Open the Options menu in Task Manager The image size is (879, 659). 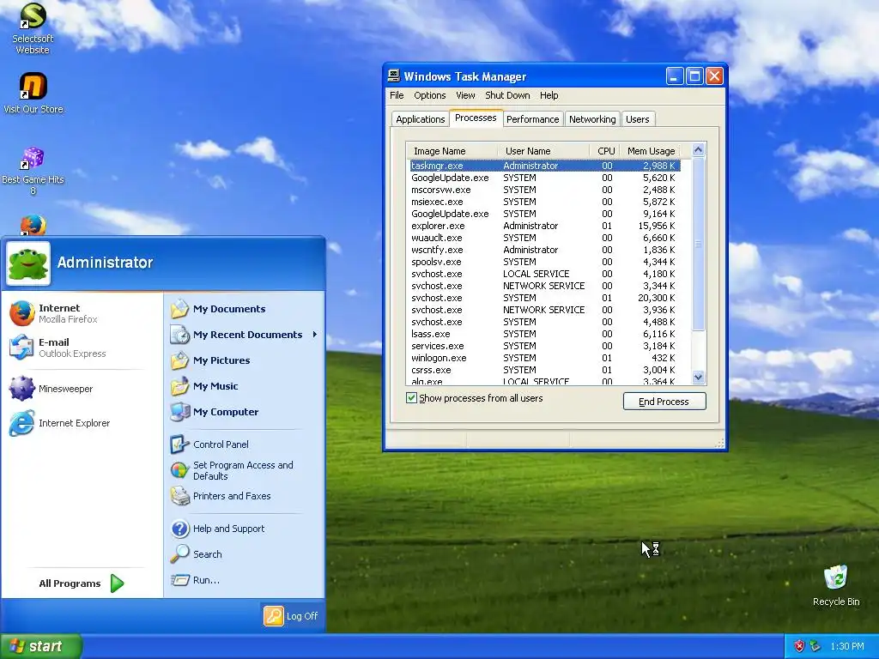430,95
